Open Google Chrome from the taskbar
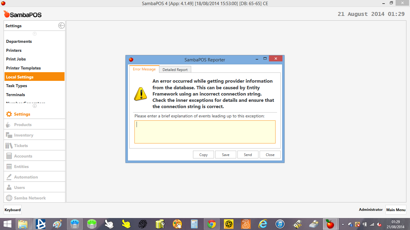410x230 pixels. [x=212, y=224]
